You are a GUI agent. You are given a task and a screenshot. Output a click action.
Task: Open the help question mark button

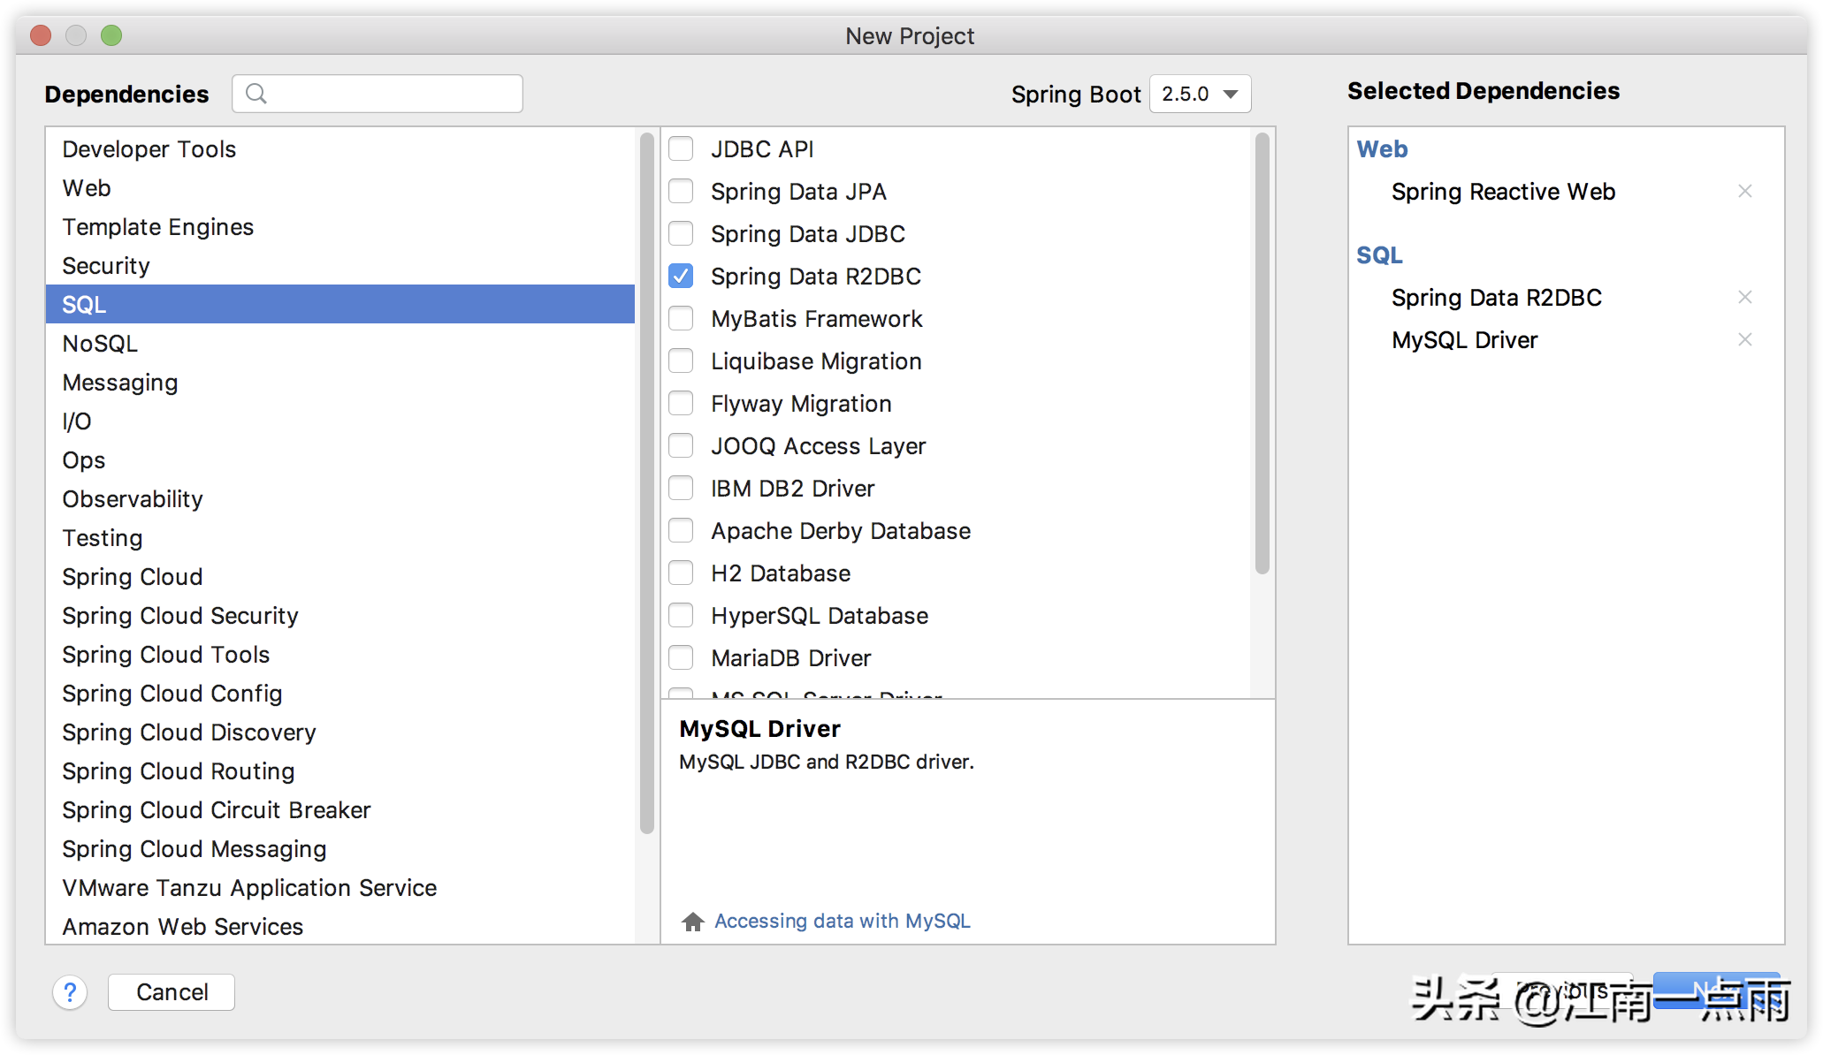[x=70, y=992]
